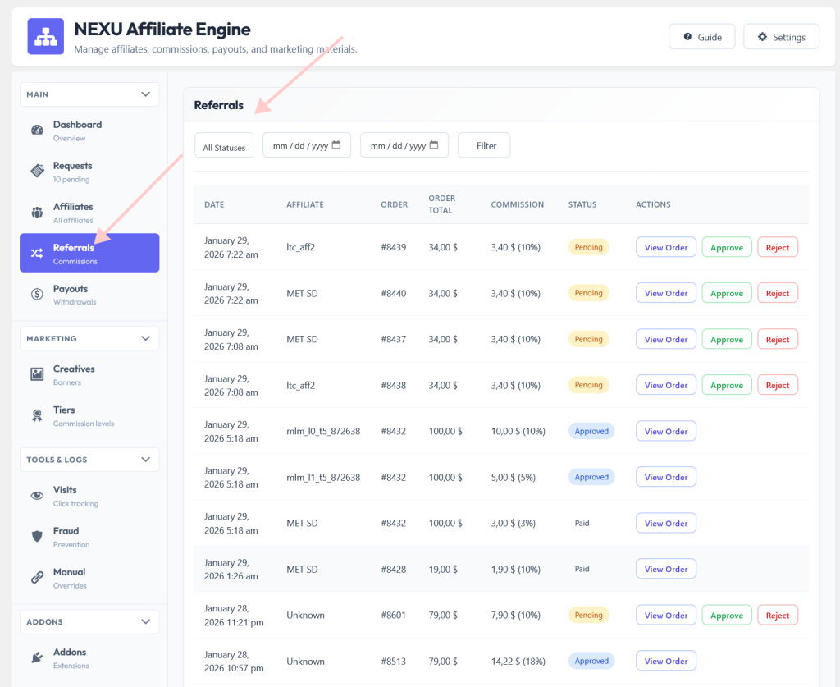840x687 pixels.
Task: Select the Requests ticket icon
Action: pos(37,171)
